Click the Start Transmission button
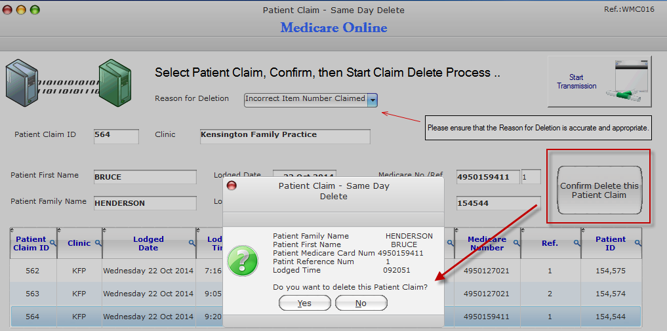Image resolution: width=667 pixels, height=331 pixels. point(599,81)
